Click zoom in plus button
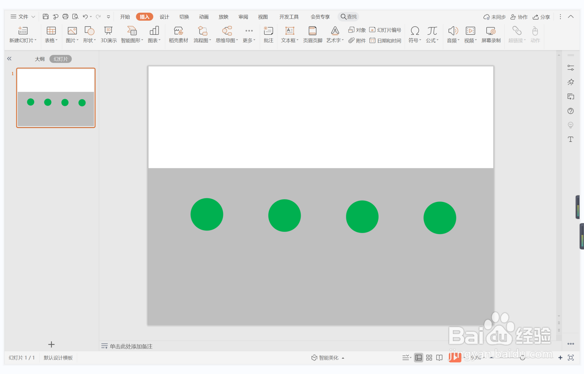Image resolution: width=584 pixels, height=374 pixels. tap(560, 357)
